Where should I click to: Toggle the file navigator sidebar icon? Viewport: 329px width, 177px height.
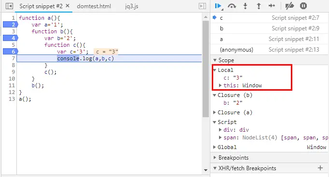click(x=9, y=6)
